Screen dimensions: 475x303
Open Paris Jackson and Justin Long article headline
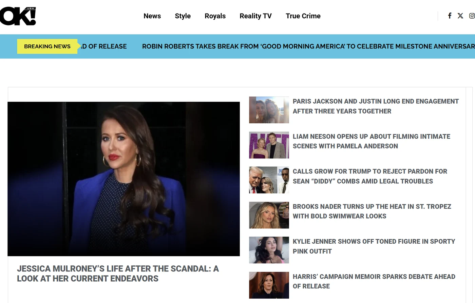point(376,106)
